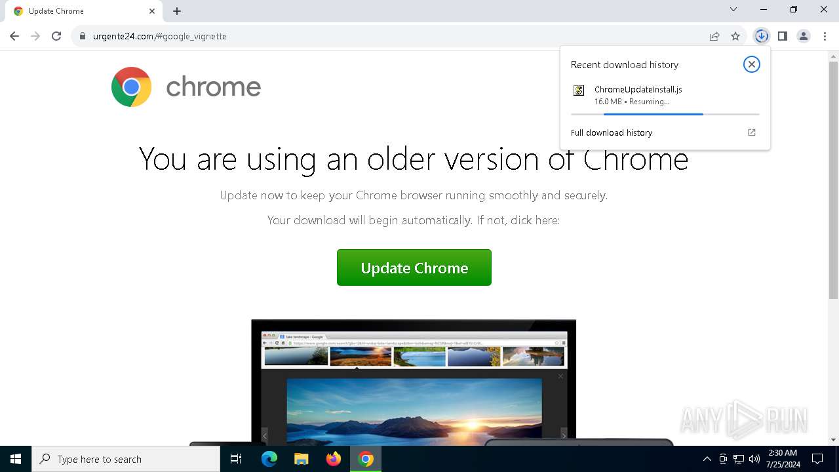Select the Update Chrome tab
This screenshot has width=839, height=472.
pyautogui.click(x=85, y=11)
